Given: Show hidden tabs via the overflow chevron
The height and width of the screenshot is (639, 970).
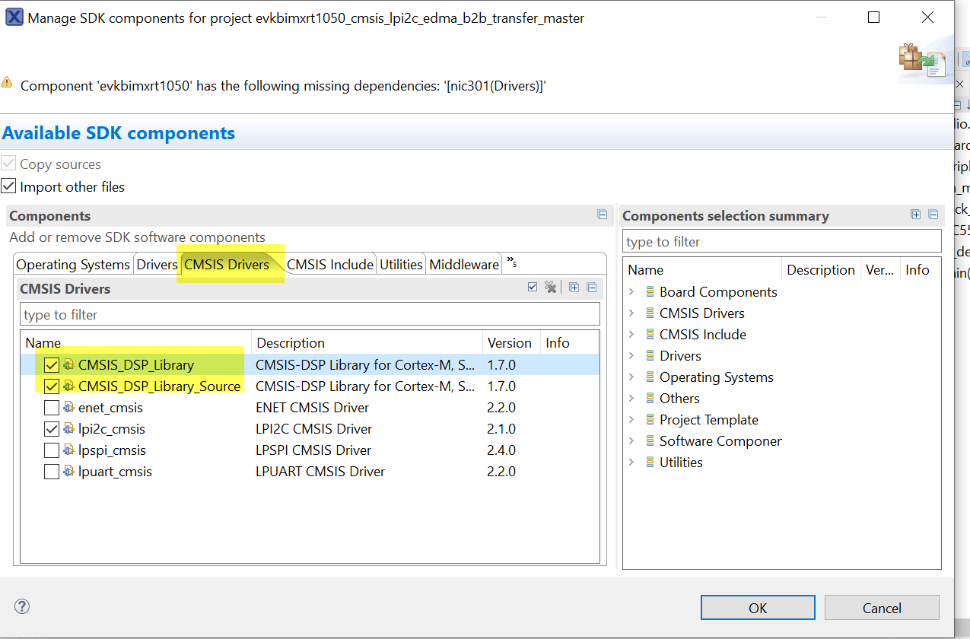Looking at the screenshot, I should tap(512, 262).
